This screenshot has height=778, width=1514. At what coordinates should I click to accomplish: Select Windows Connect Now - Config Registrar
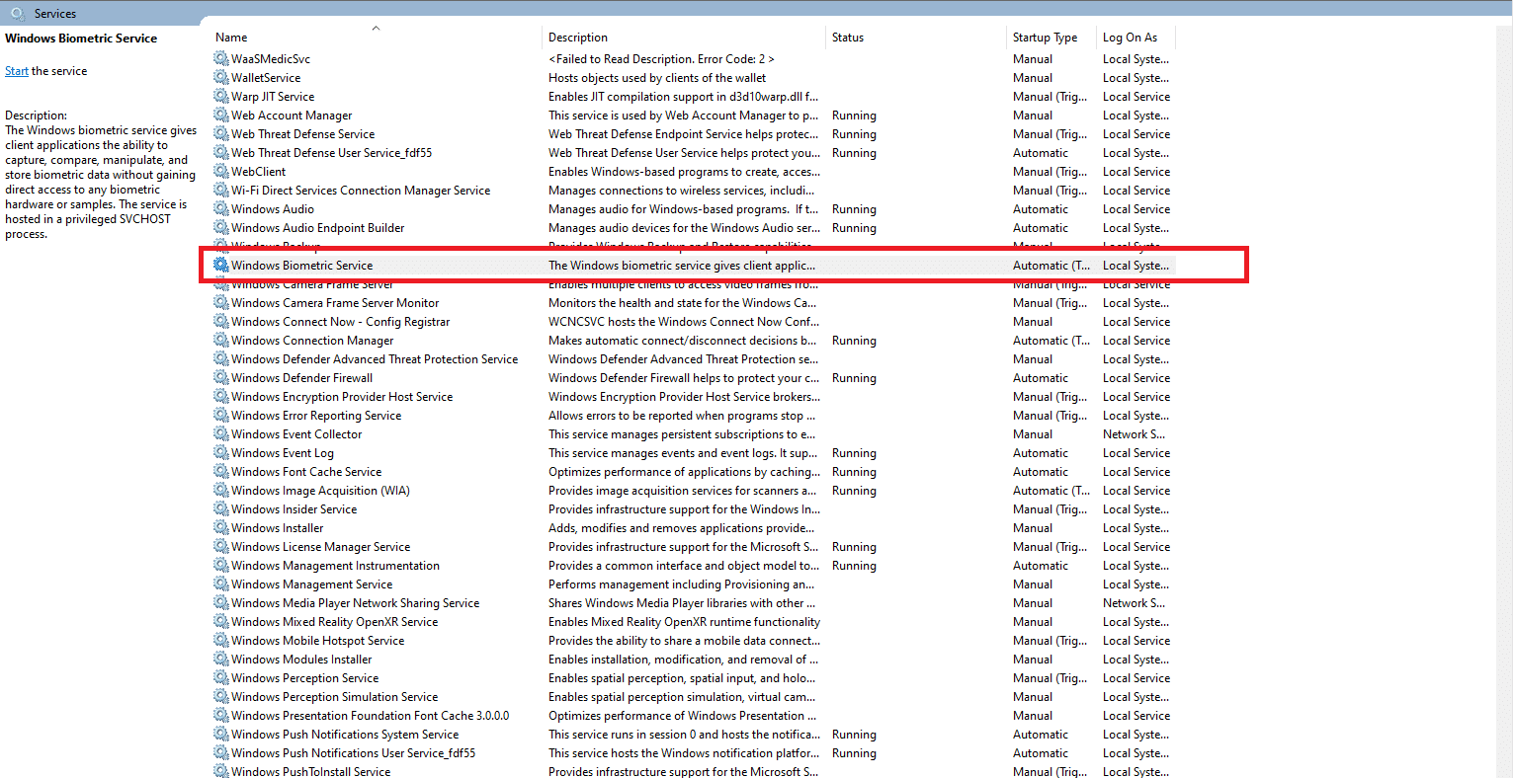[341, 322]
